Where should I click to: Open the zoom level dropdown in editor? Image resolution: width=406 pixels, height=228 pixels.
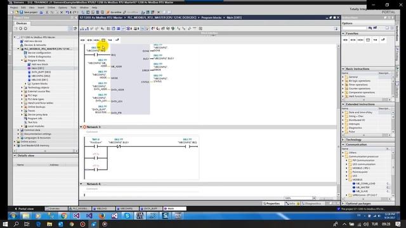pos(314,198)
